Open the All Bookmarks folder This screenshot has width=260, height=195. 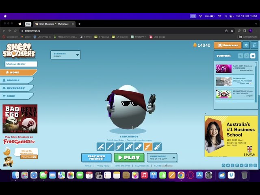click(x=248, y=37)
